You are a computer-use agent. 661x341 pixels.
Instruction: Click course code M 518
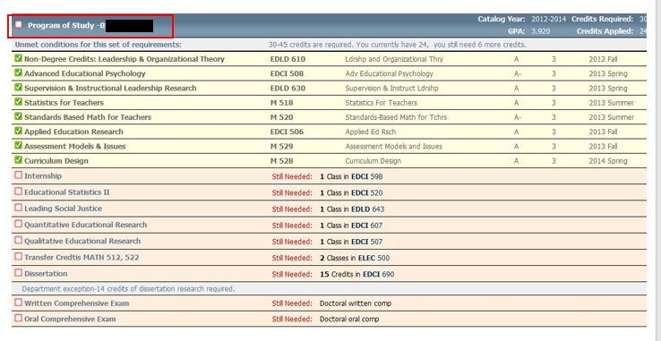281,103
